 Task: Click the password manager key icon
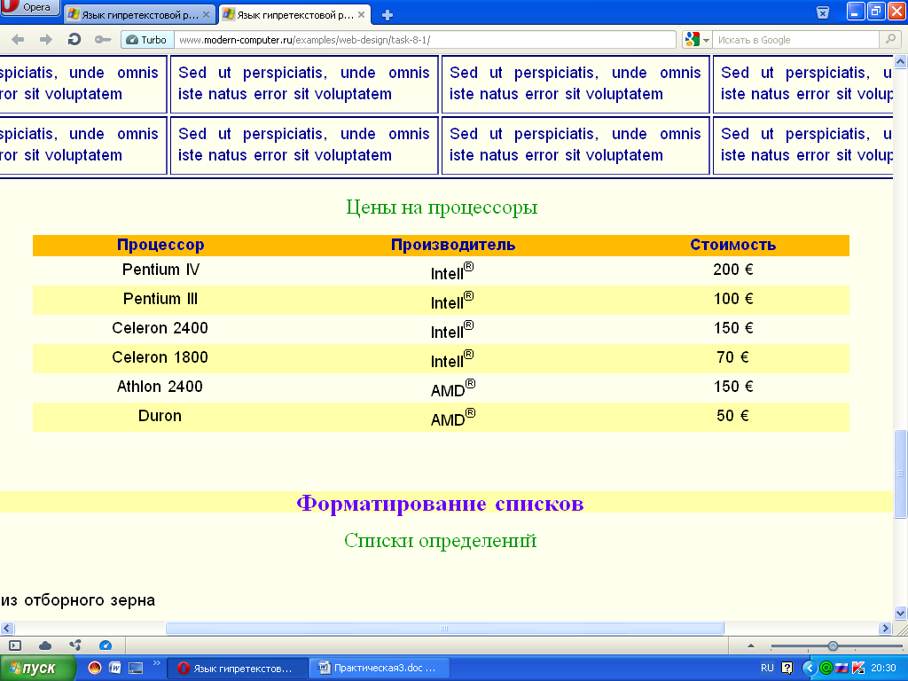coord(103,39)
